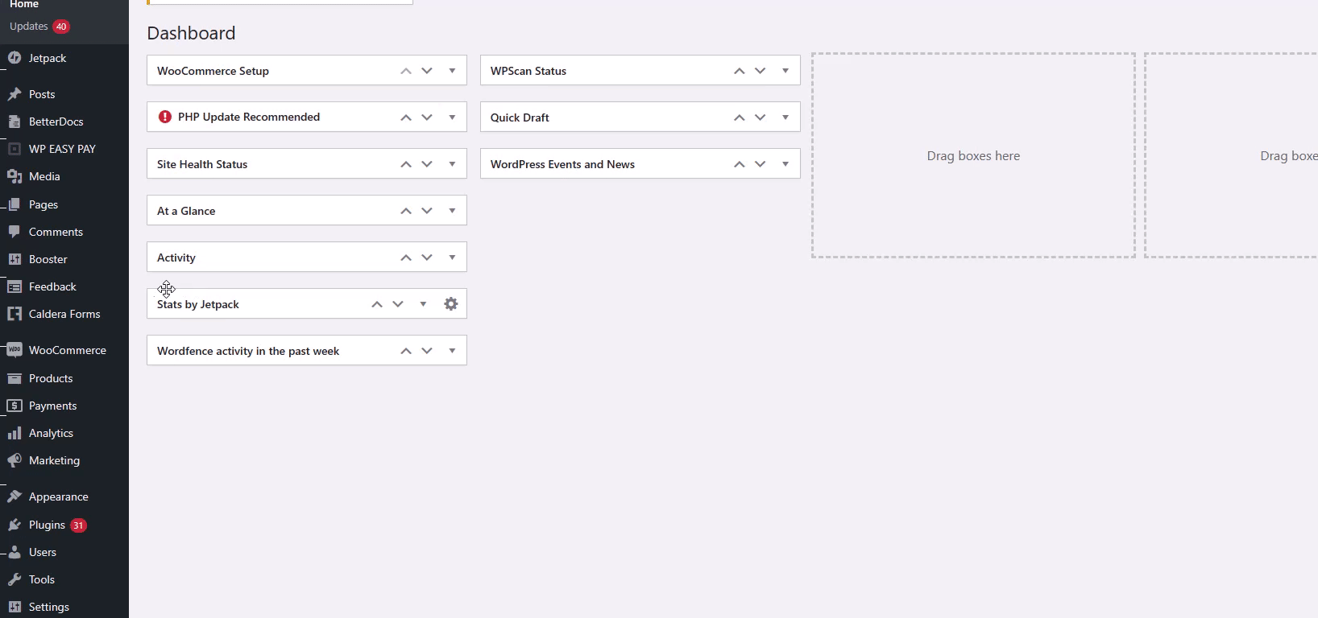
Task: Click the Products archive icon
Action: [x=15, y=378]
